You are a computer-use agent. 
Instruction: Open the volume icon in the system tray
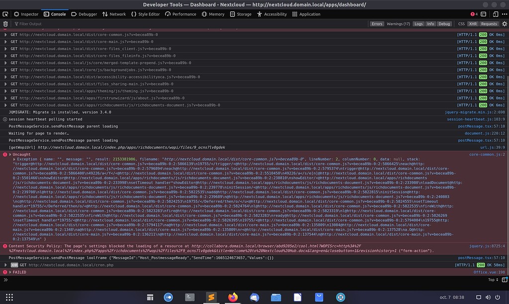click(x=489, y=298)
